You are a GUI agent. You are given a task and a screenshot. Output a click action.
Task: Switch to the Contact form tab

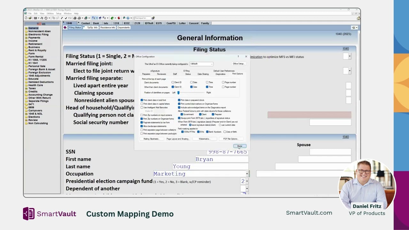pyautogui.click(x=86, y=23)
